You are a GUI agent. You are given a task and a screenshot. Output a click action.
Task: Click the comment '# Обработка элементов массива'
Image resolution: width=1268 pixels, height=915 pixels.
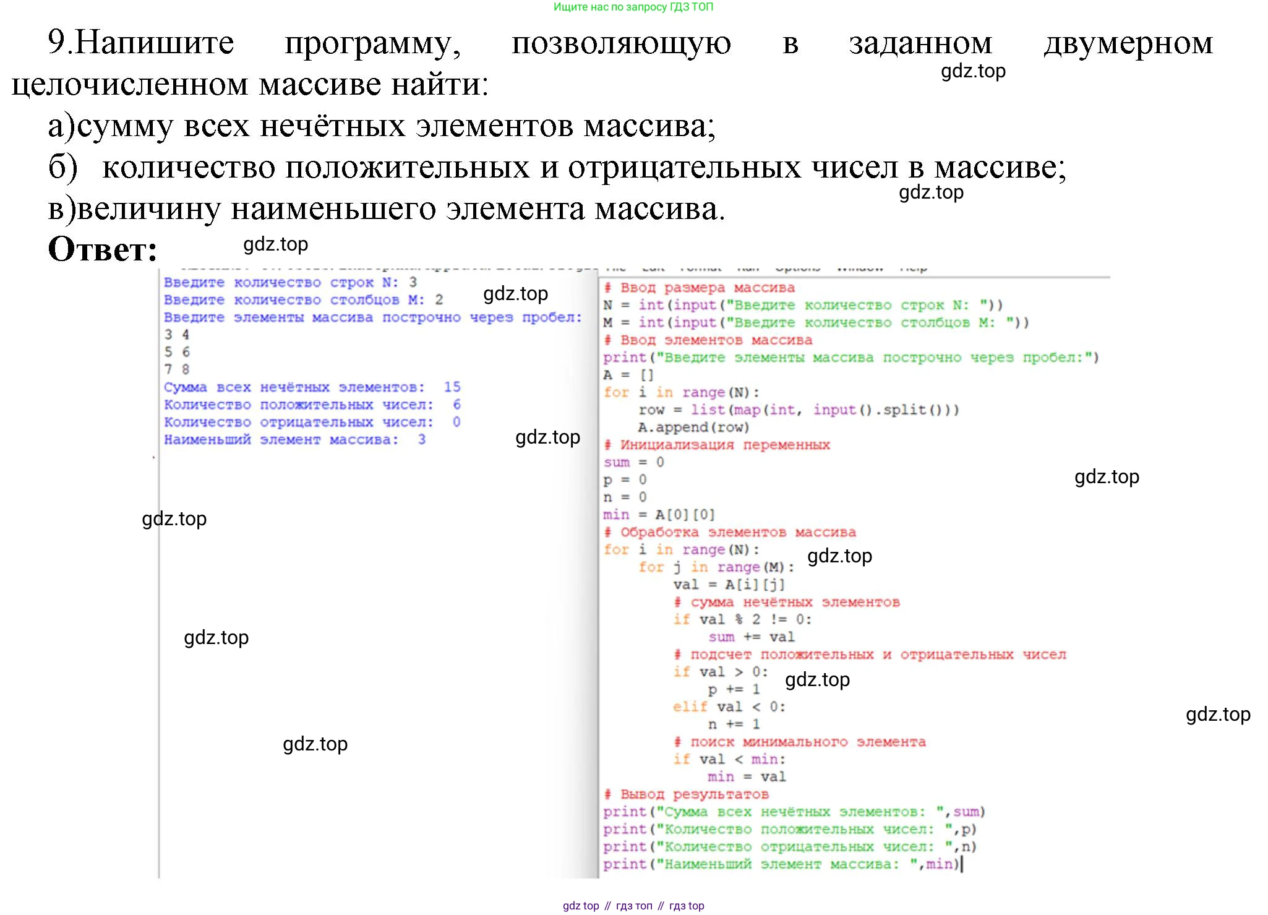(x=730, y=532)
